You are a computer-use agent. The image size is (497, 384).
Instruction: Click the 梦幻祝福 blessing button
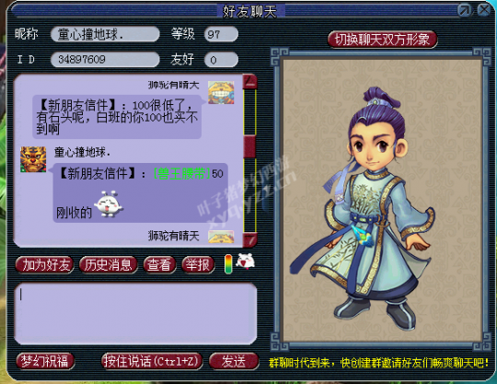(45, 361)
